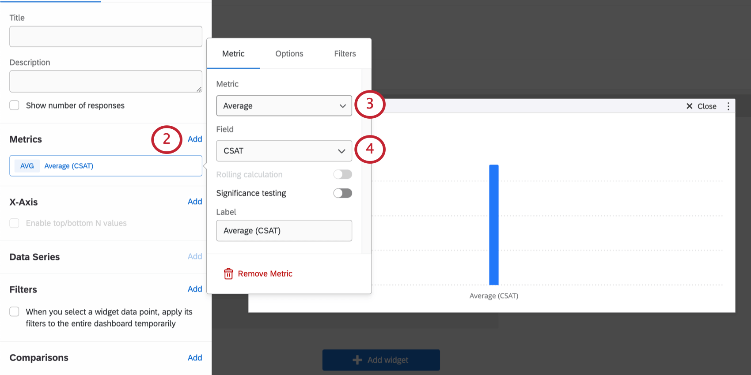
Task: Toggle the Rolling calculation switch
Action: click(x=343, y=175)
